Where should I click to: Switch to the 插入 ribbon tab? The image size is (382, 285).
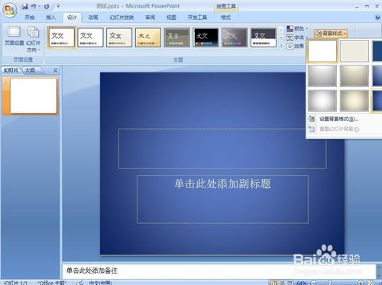pos(50,18)
